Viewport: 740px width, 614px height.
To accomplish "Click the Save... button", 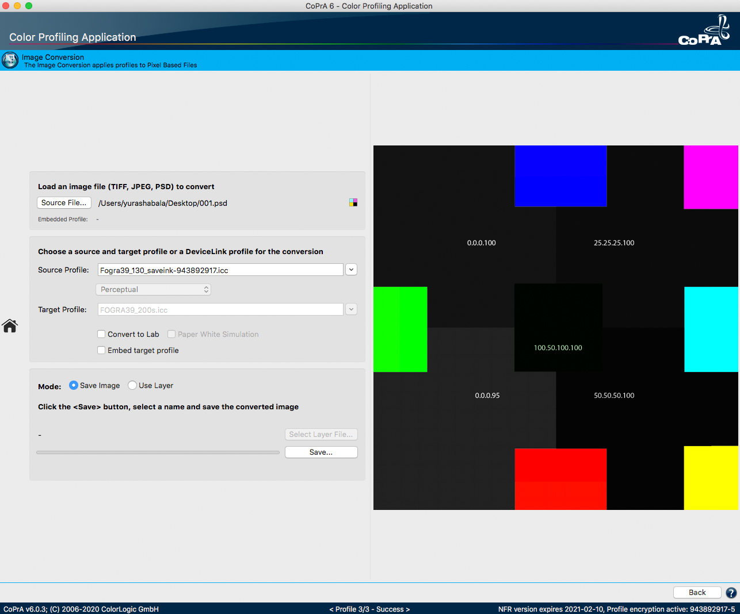I will pos(321,452).
